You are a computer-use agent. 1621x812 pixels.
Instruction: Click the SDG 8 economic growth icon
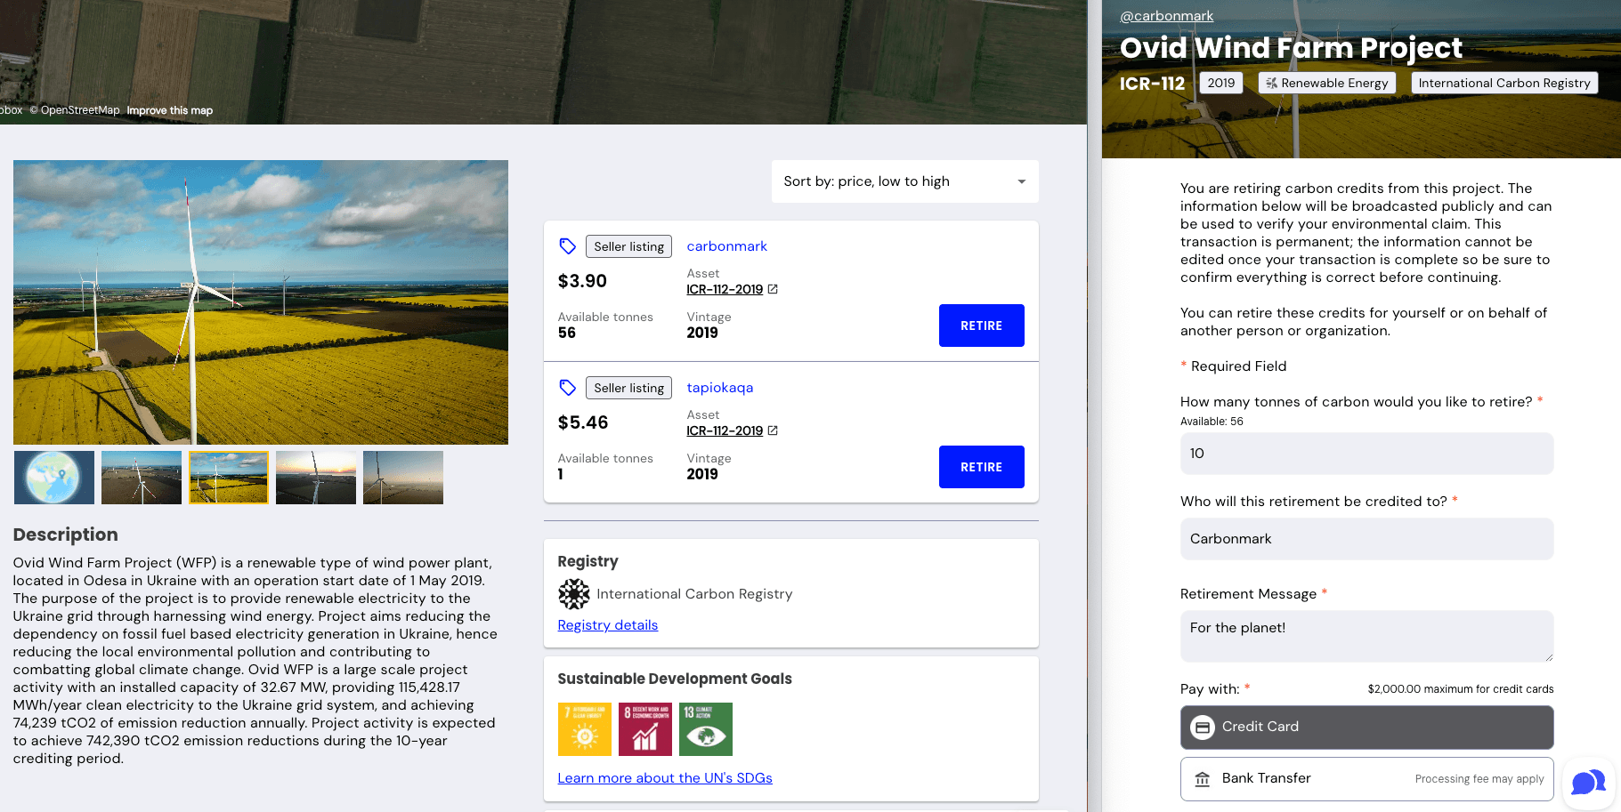(644, 729)
